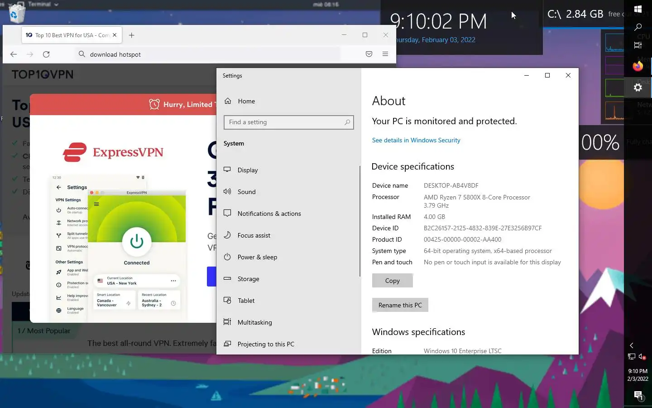Open Task View on the taskbar

tap(638, 45)
